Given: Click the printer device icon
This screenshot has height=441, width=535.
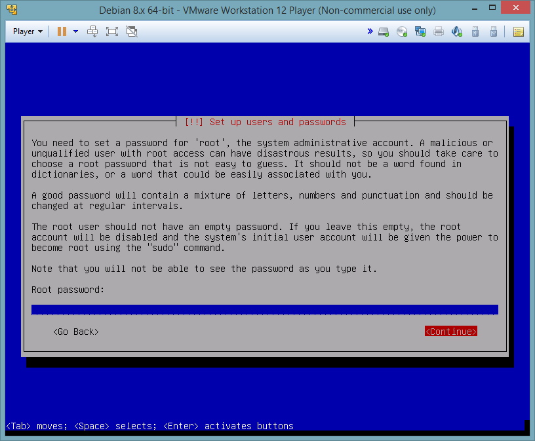Looking at the screenshot, I should coord(439,31).
